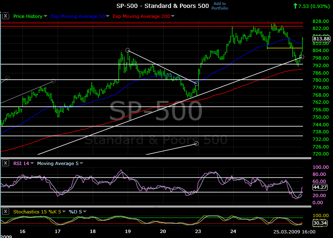Click the 756.00 price axis label
The image size is (333, 238).
click(x=320, y=110)
